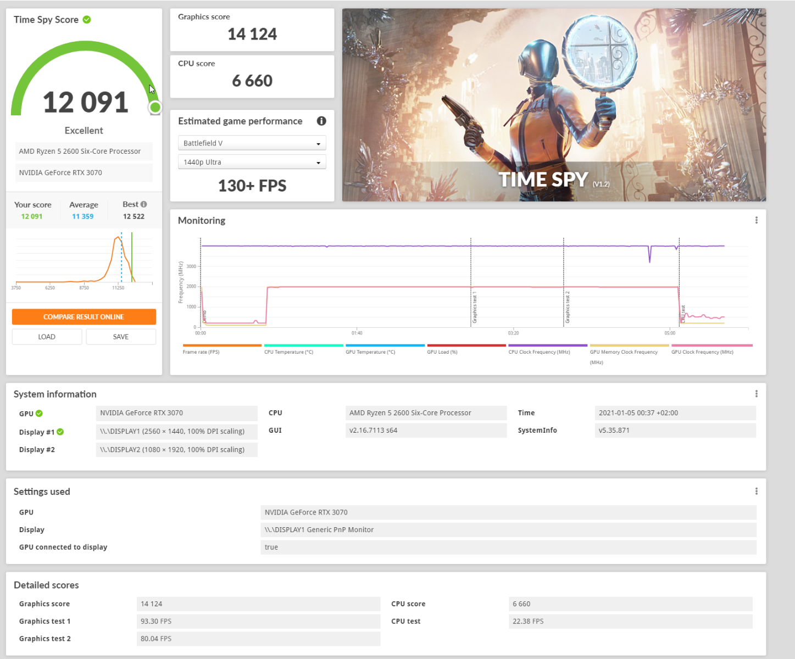
Task: Toggle the GPU Memory Clock Frequency legend item
Action: (629, 354)
